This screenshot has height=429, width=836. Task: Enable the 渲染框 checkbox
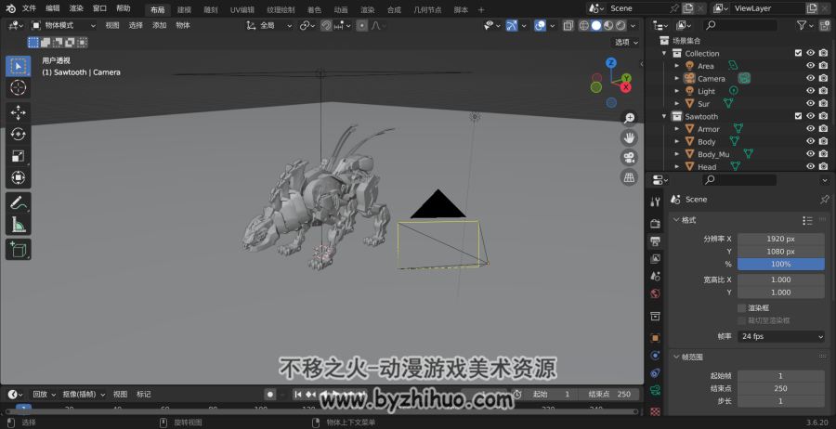tap(741, 308)
